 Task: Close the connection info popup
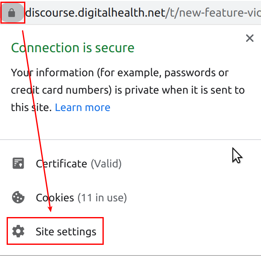pos(249,39)
